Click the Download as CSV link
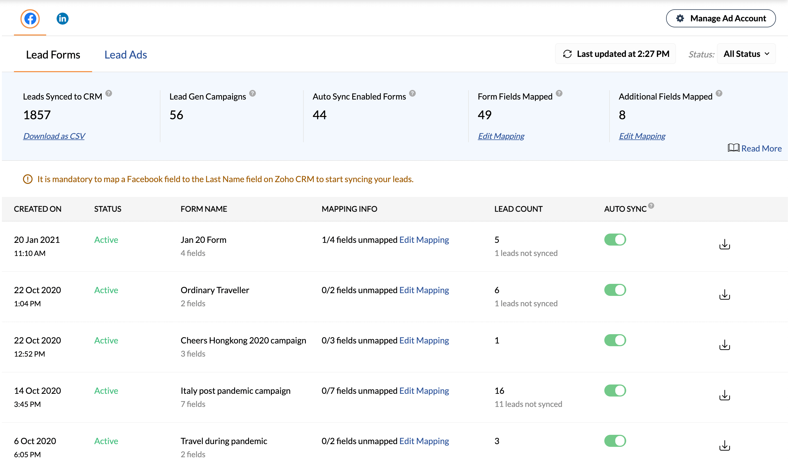Viewport: 788px width, 472px height. point(54,136)
